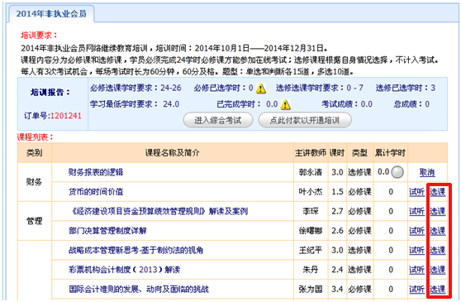Click 主讲教师 column header
The width and height of the screenshot is (461, 302).
coord(311,153)
